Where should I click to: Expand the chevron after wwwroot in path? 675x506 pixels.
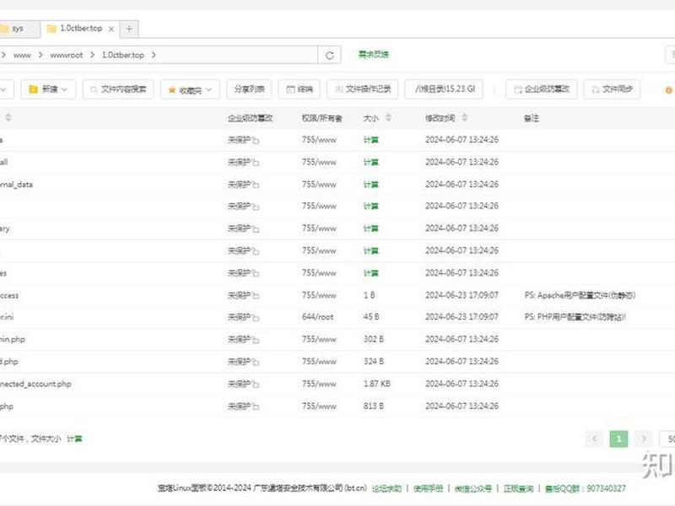pos(92,55)
